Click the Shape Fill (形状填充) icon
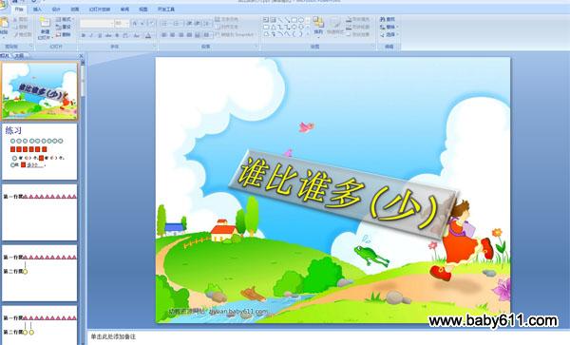The height and width of the screenshot is (345, 570). tap(349, 20)
